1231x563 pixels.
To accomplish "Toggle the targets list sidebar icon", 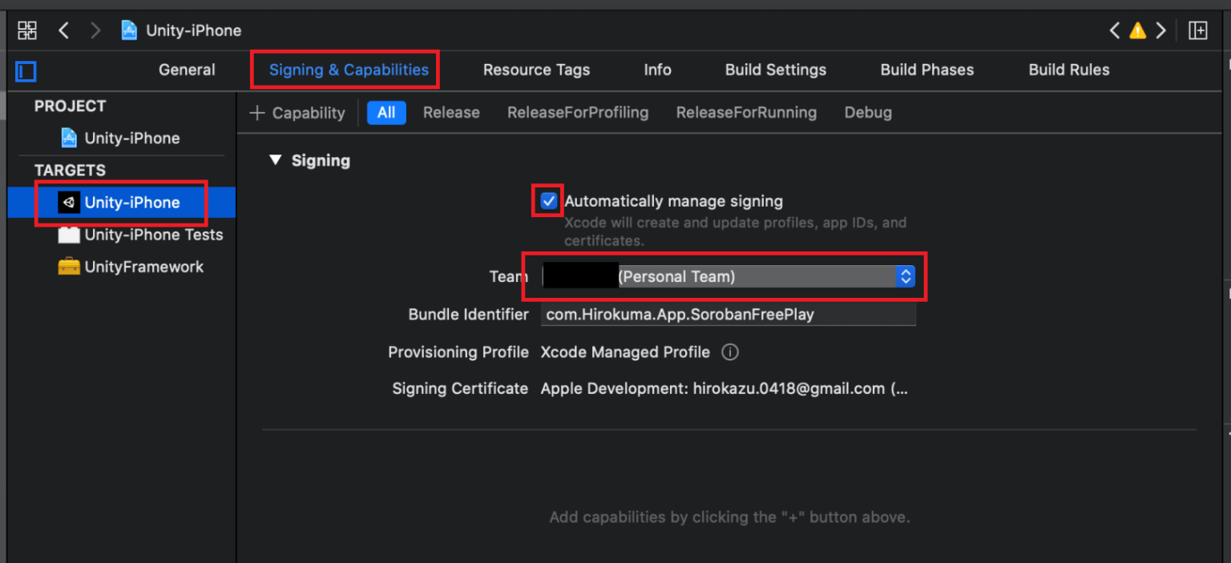I will pos(26,71).
